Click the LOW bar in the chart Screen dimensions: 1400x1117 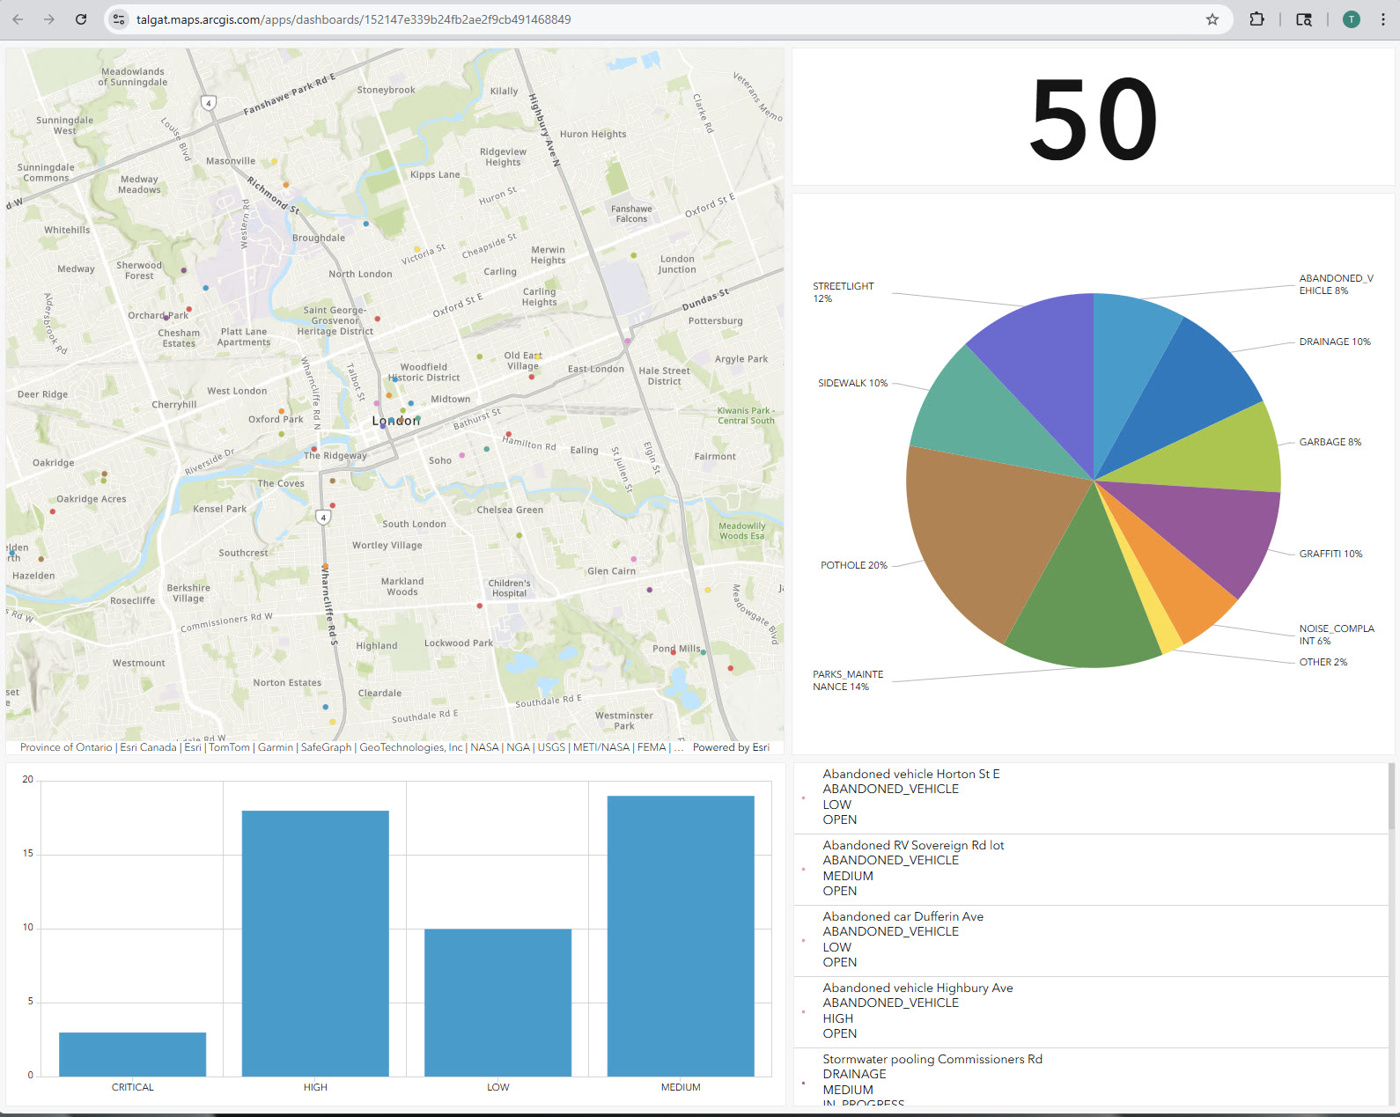click(497, 1002)
